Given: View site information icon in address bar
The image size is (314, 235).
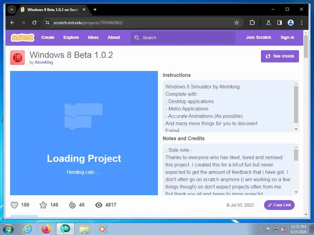Looking at the screenshot, I should [48, 23].
